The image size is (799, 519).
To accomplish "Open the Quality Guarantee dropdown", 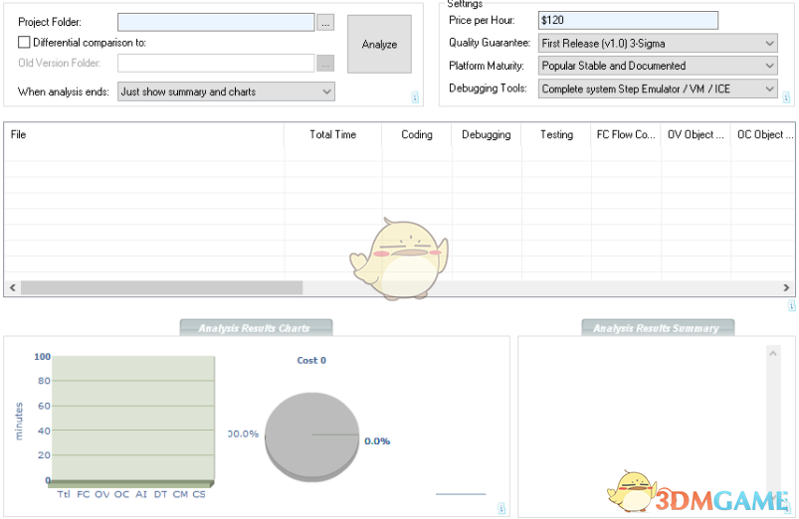I will [x=658, y=44].
